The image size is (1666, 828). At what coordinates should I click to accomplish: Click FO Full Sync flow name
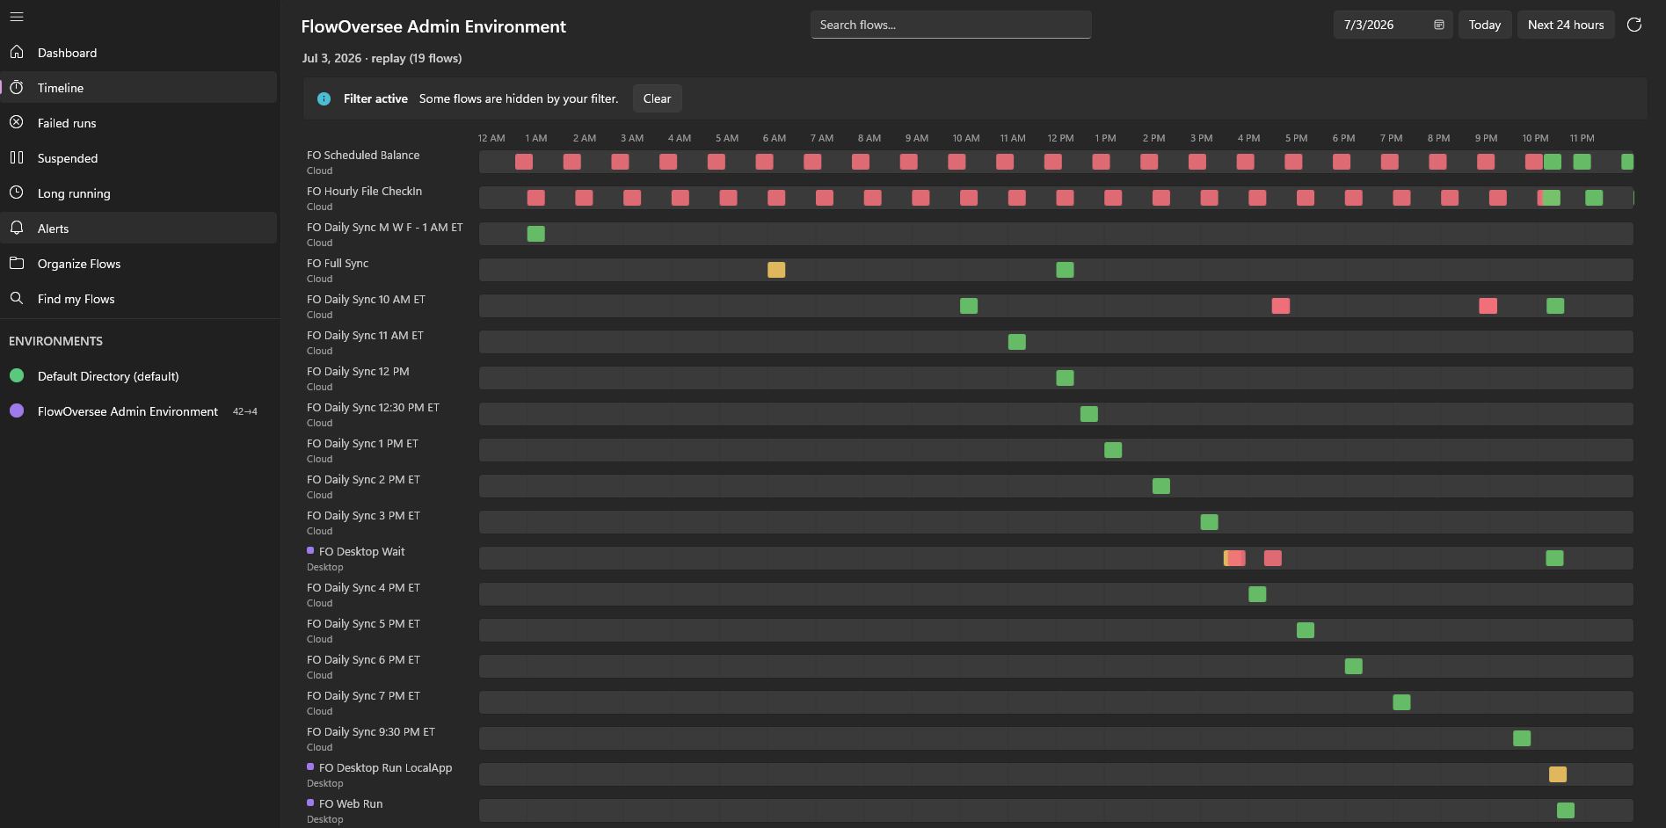point(338,263)
